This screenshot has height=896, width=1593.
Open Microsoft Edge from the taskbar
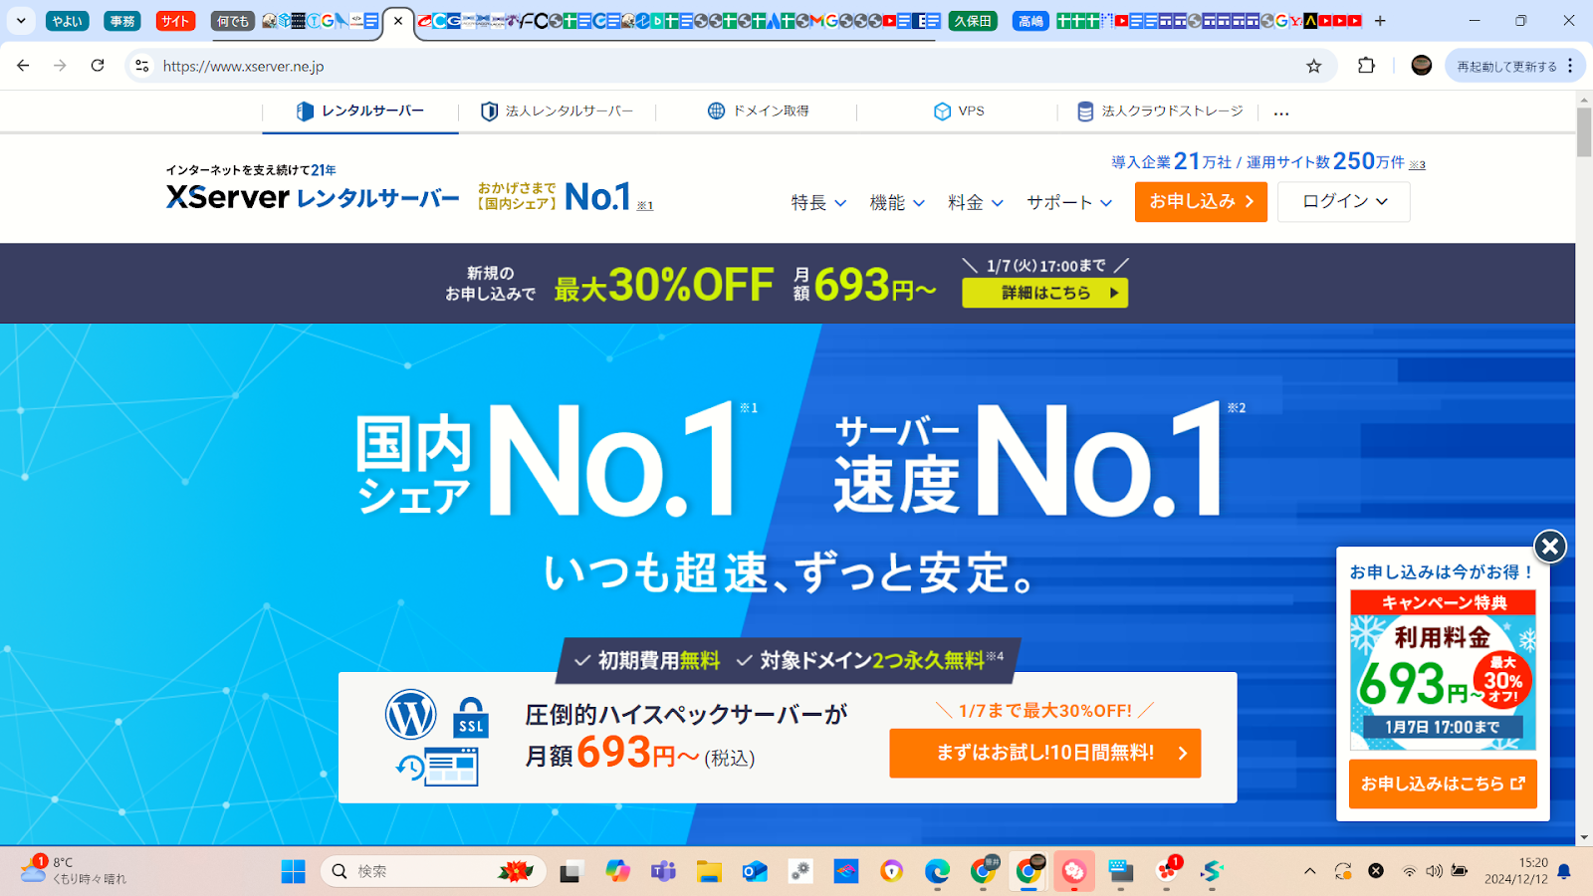(937, 872)
